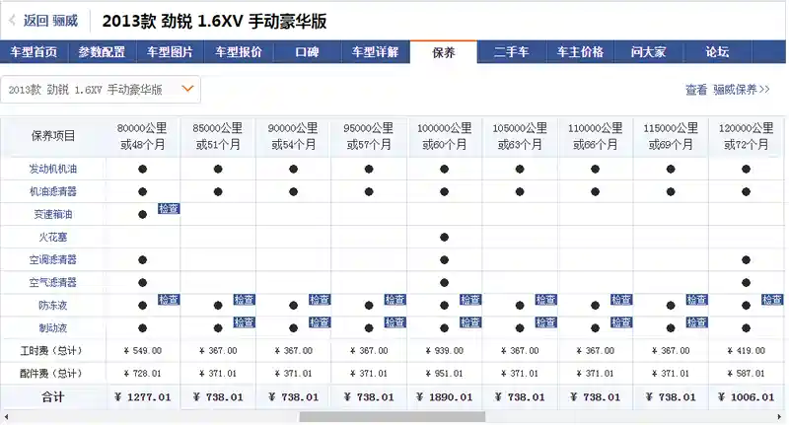Click the orange chevron on the model selector
Viewport: 789px width, 425px height.
pos(187,89)
